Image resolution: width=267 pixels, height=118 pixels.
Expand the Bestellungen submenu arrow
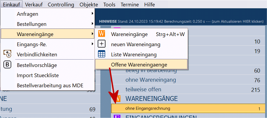click(92, 23)
